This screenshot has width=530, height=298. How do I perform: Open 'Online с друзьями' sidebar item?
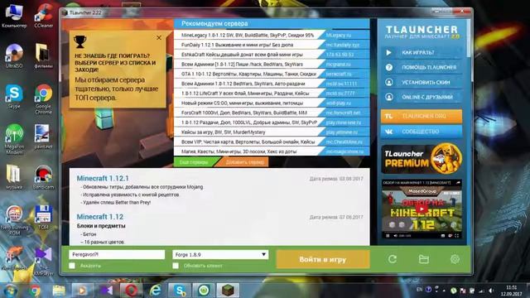422,97
